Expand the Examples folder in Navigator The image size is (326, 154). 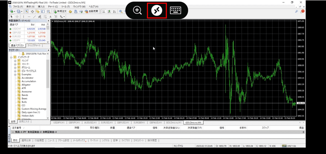pos(15,74)
